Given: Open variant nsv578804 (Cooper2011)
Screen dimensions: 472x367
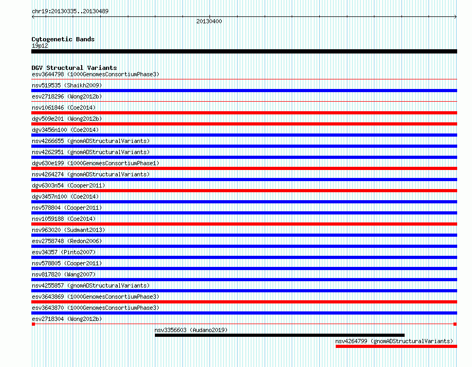Looking at the screenshot, I should (x=67, y=208).
